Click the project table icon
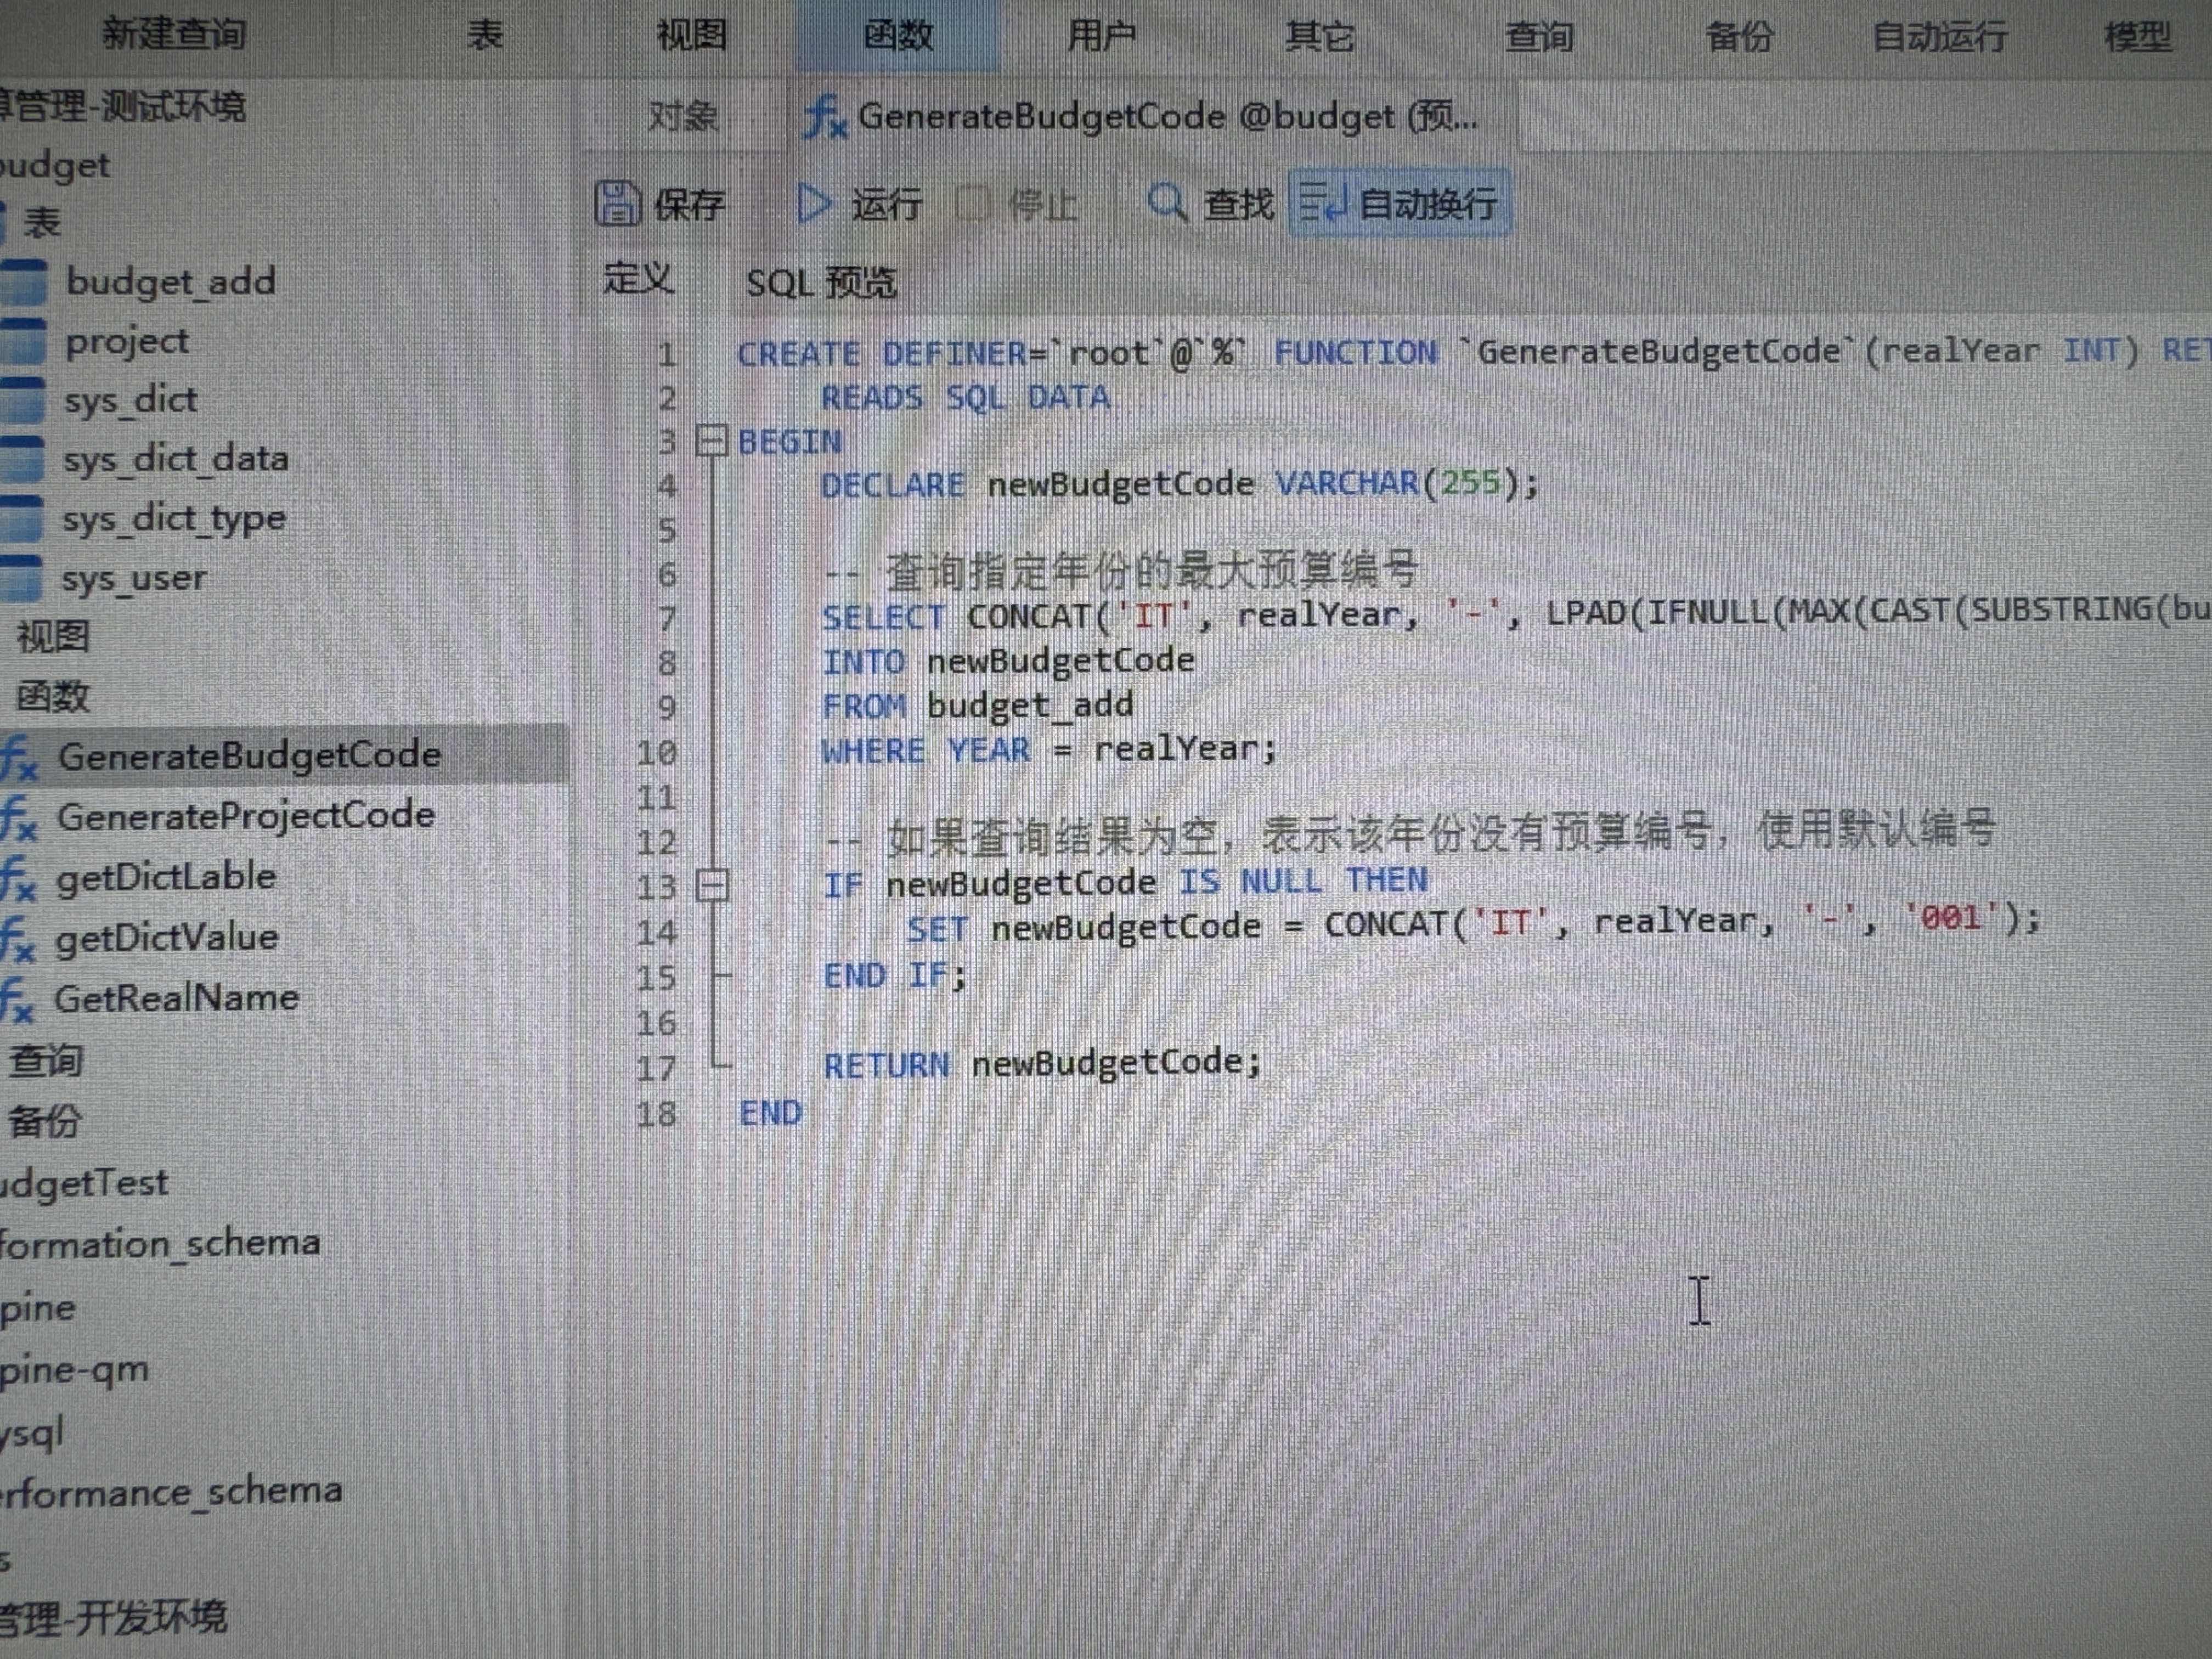This screenshot has height=1659, width=2212. coord(24,341)
